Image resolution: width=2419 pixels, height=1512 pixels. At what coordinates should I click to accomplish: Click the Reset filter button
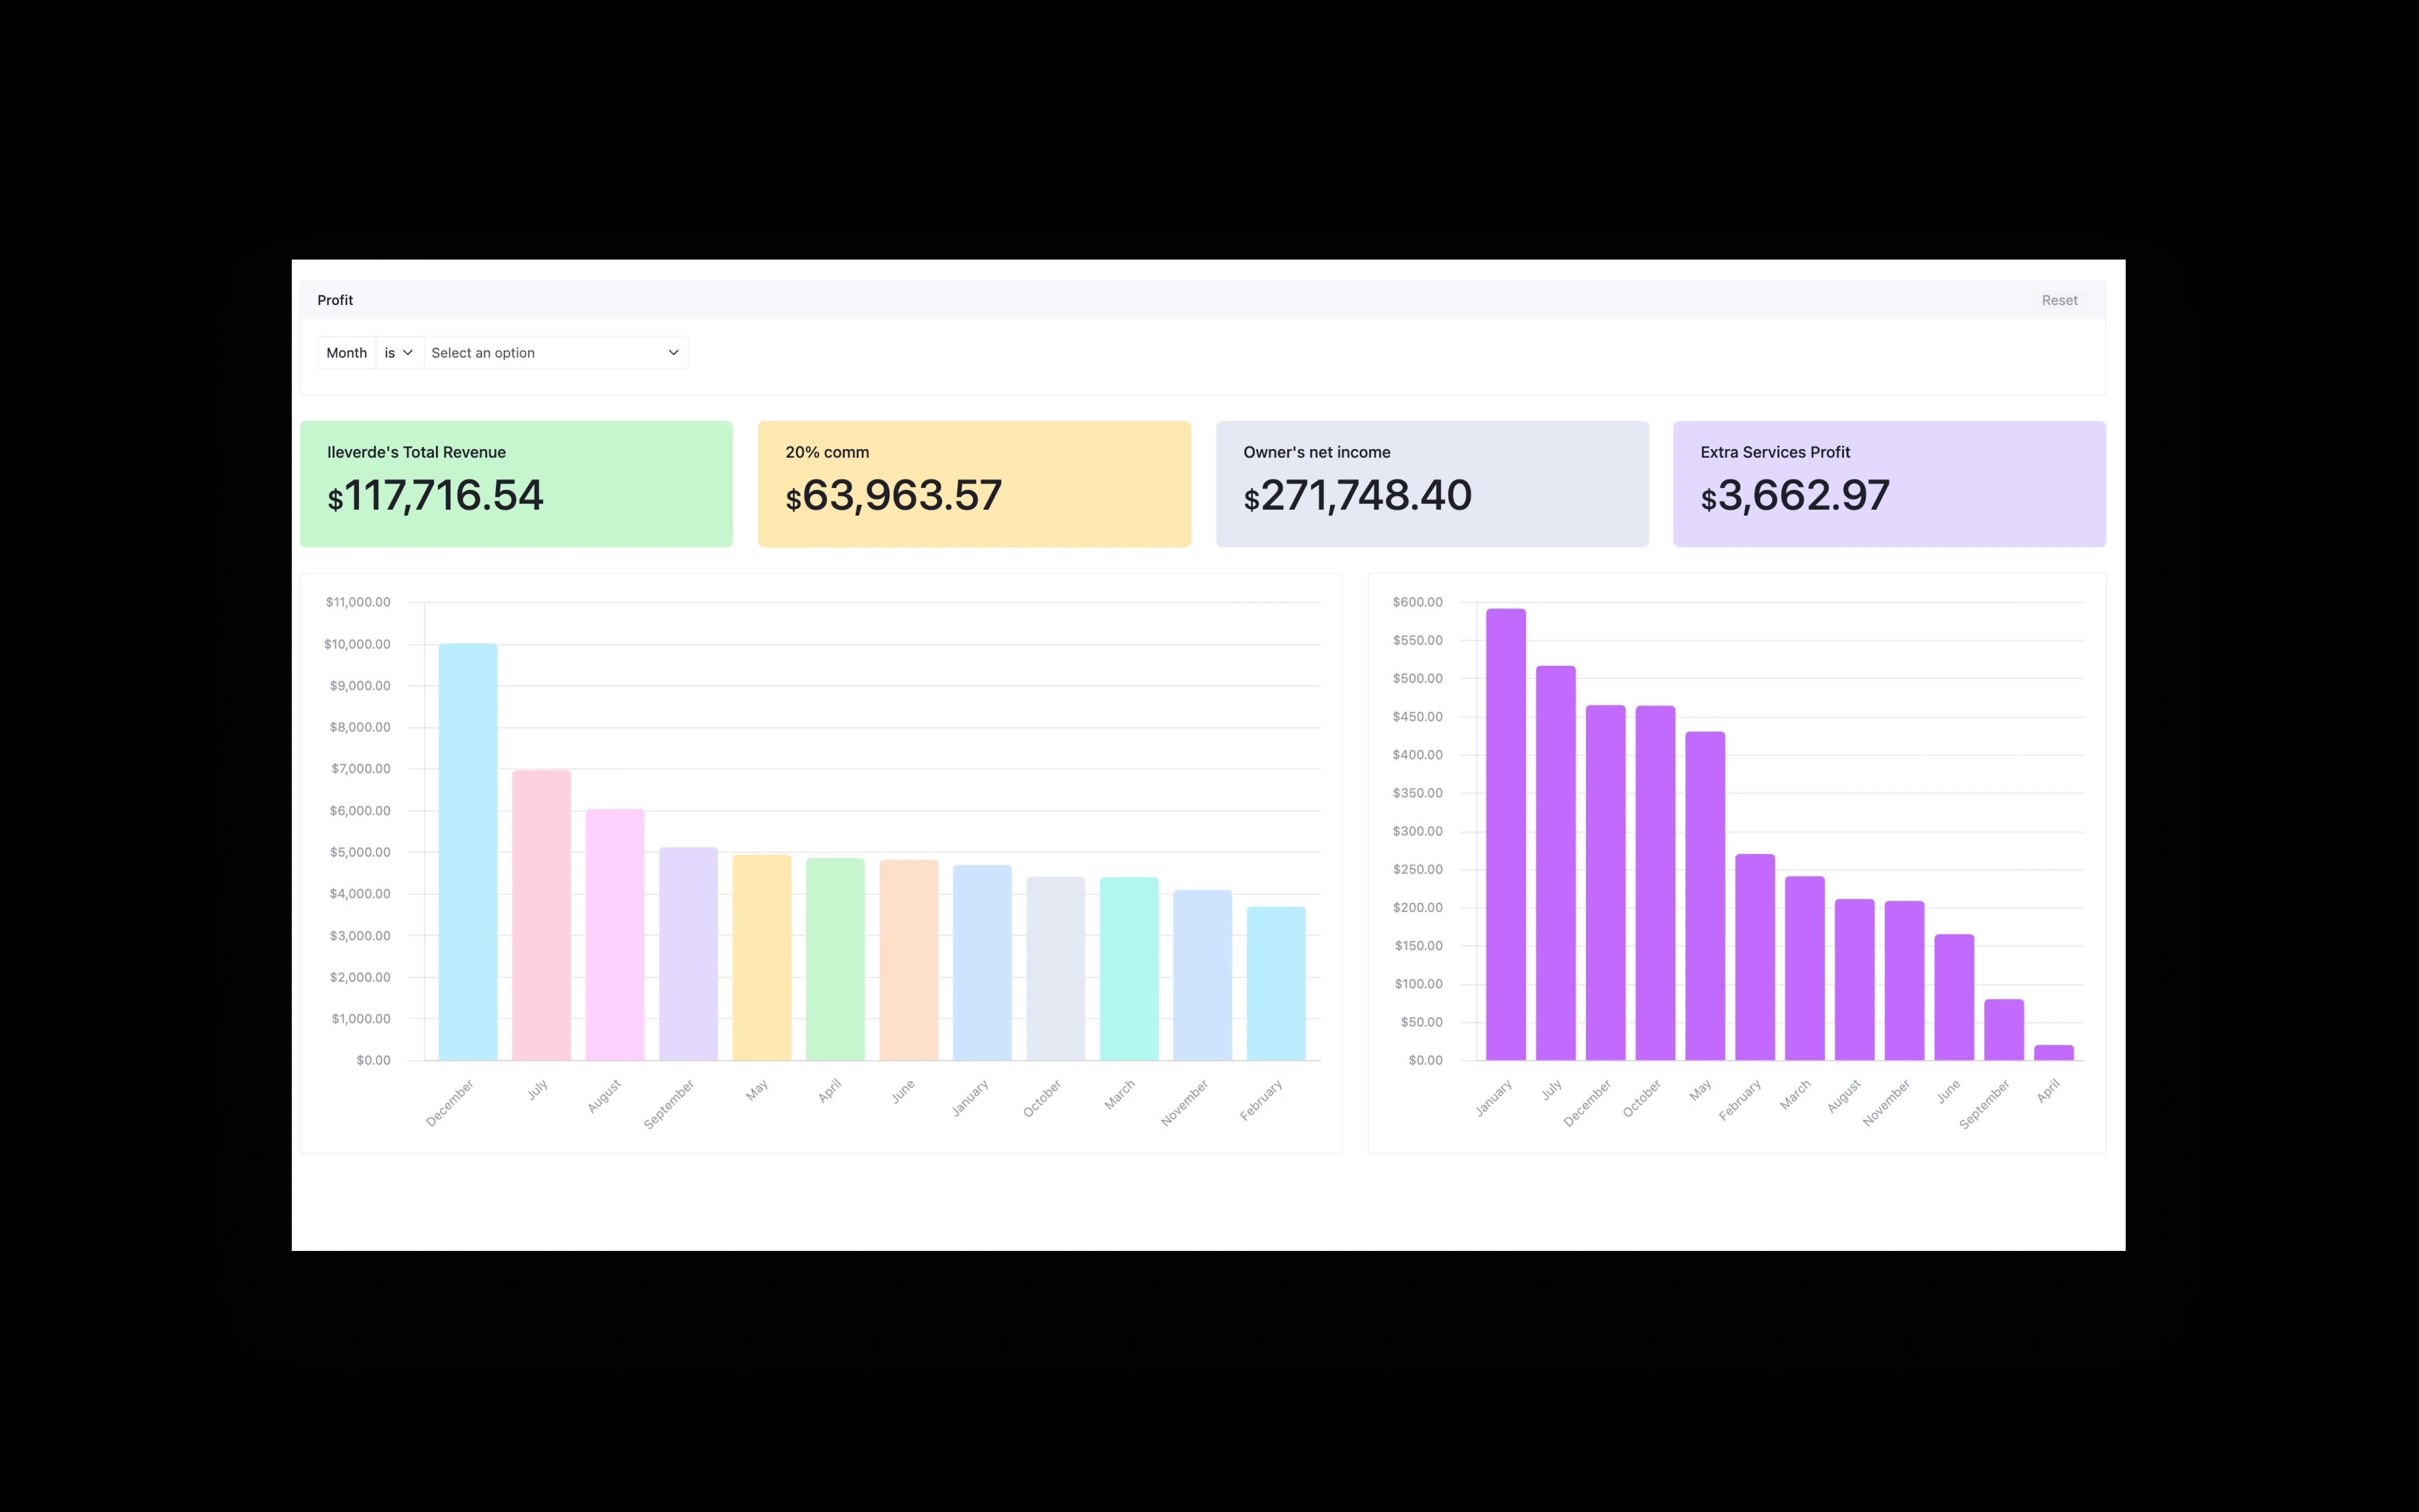pyautogui.click(x=2058, y=300)
